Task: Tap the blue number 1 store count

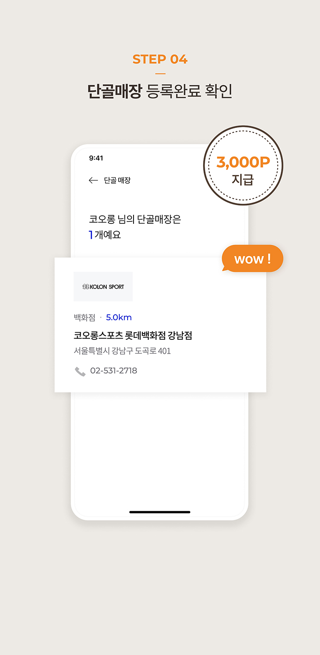Action: point(90,235)
